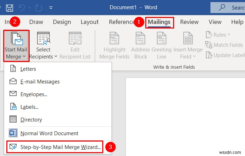
Task: Switch to the Design tab
Action: pyautogui.click(x=62, y=22)
